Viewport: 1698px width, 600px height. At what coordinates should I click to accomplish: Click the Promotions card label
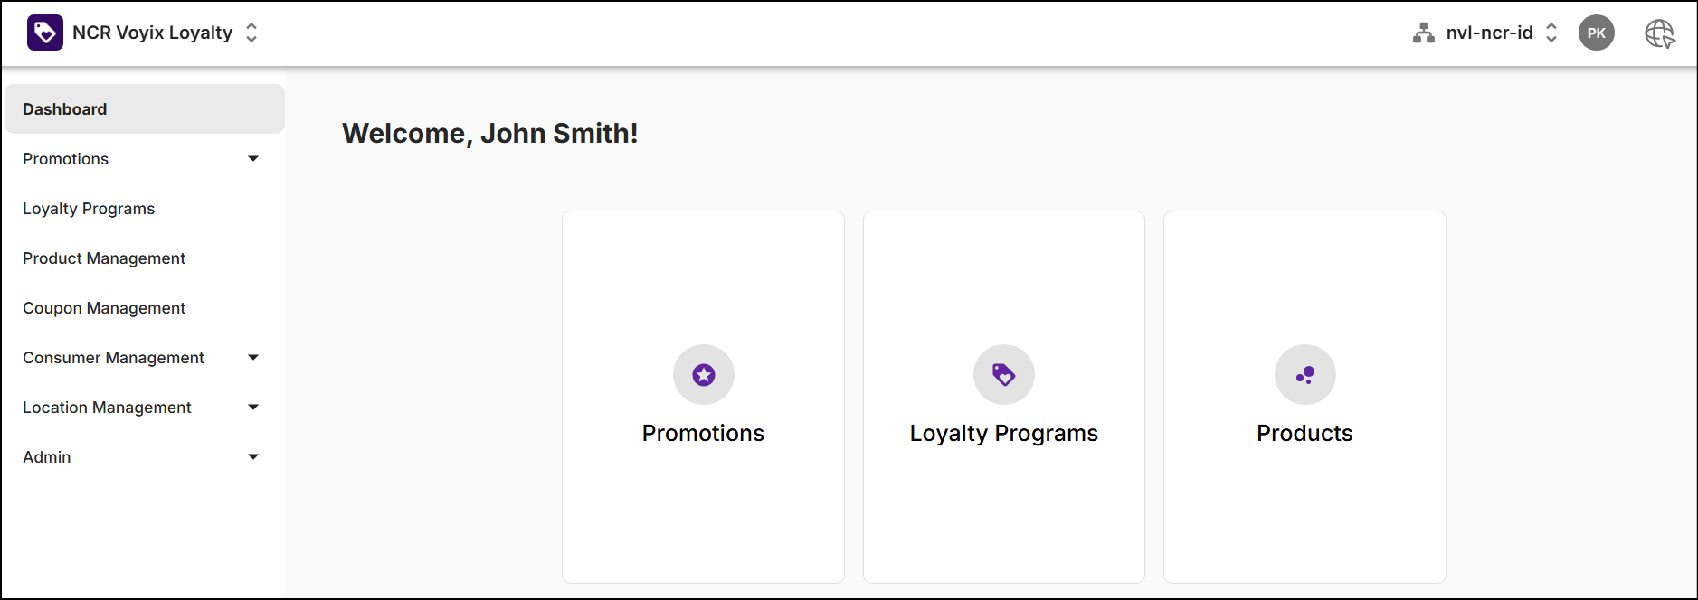703,434
